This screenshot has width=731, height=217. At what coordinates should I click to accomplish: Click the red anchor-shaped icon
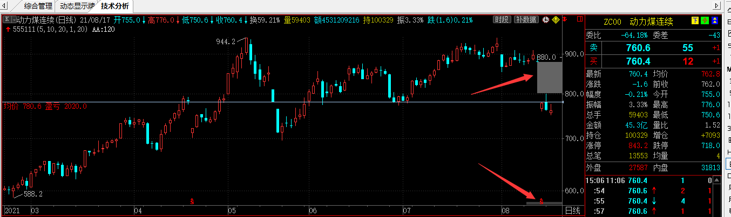click(x=564, y=19)
